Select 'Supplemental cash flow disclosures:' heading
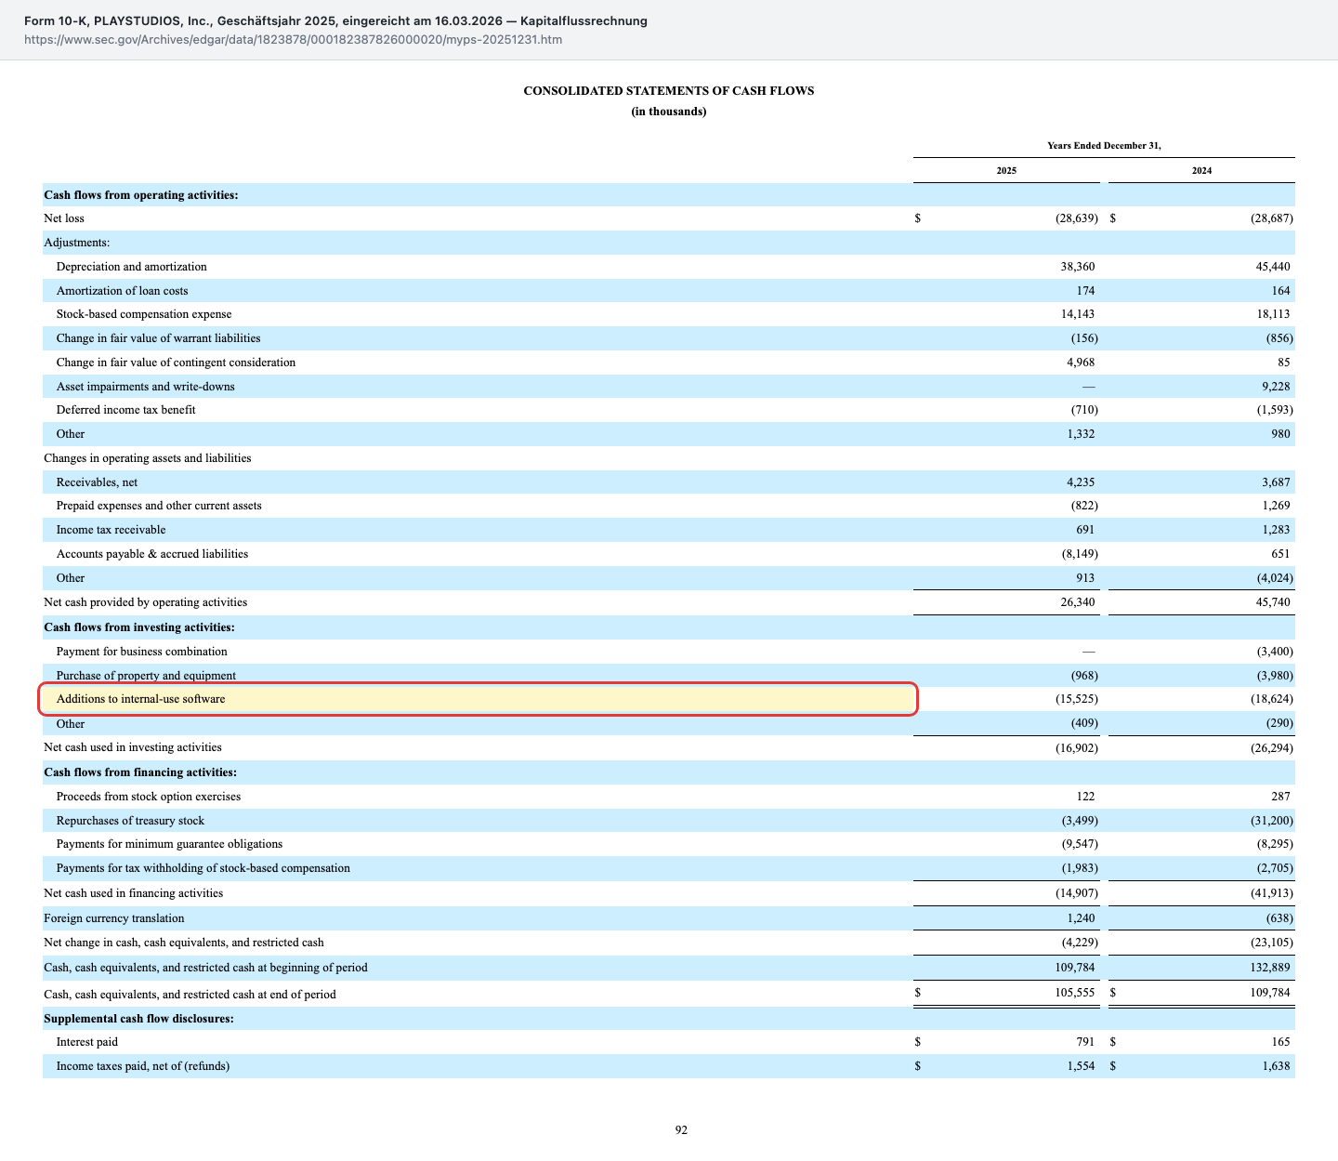1338x1161 pixels. coord(138,1019)
